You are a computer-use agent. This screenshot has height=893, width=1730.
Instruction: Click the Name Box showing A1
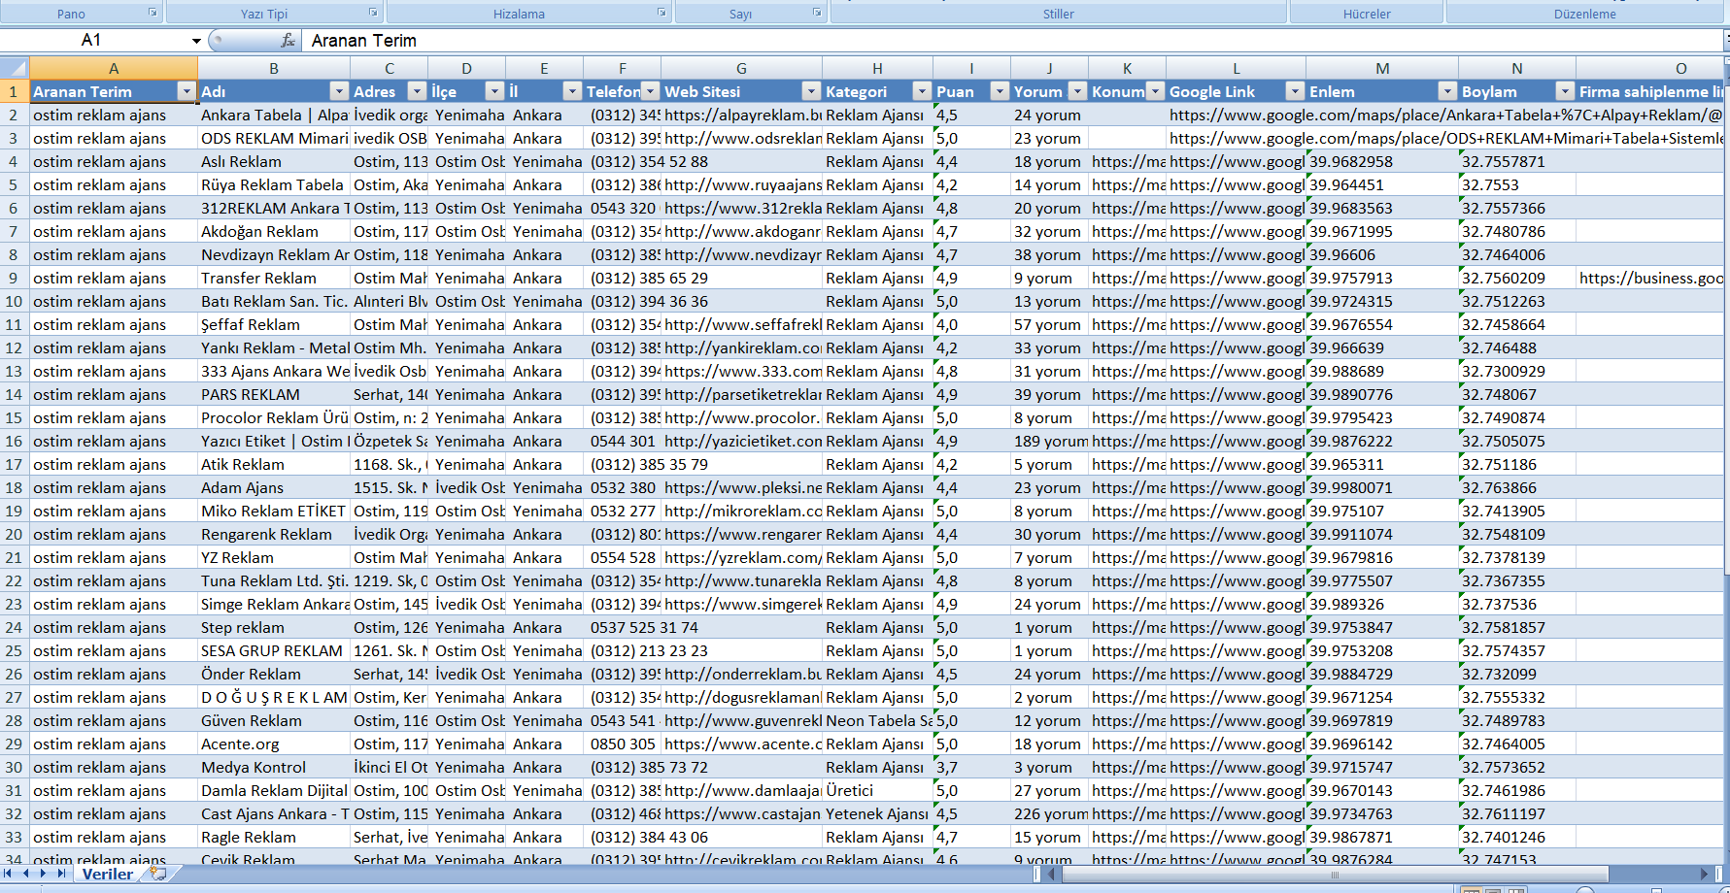click(92, 41)
